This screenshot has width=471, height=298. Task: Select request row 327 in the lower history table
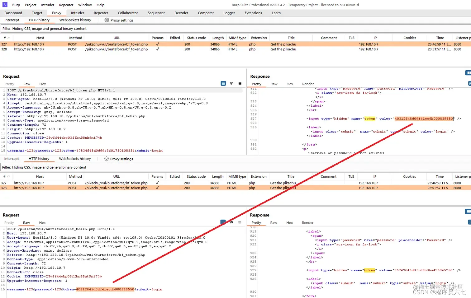point(235,183)
